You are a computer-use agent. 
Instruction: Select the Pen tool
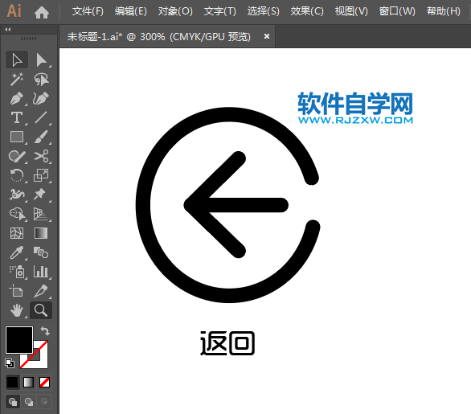(x=17, y=98)
